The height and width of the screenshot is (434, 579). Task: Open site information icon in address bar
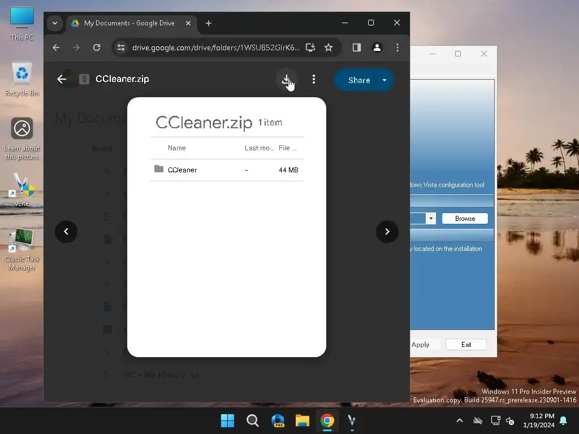click(121, 47)
